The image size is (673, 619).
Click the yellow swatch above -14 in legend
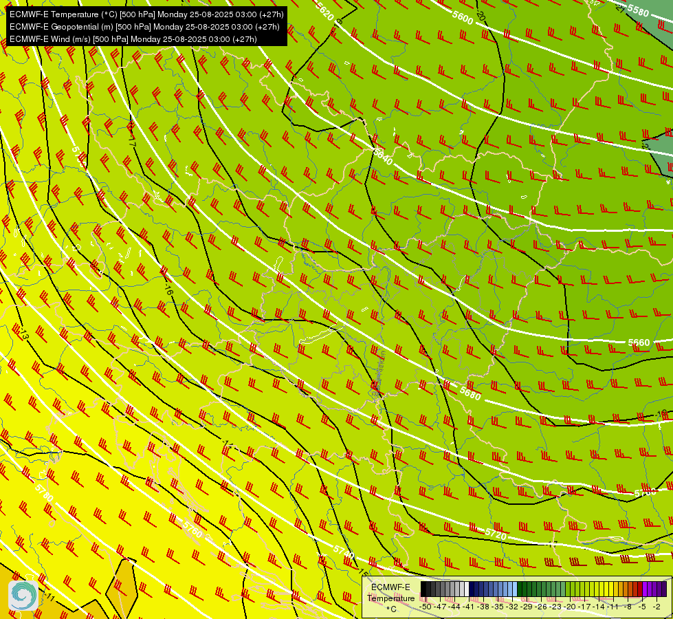pyautogui.click(x=602, y=589)
